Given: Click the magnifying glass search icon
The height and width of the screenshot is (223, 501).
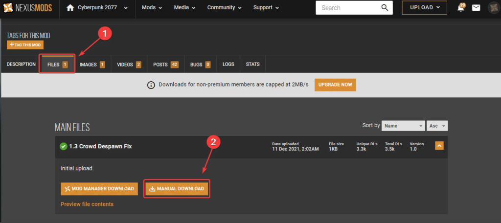Looking at the screenshot, I should pyautogui.click(x=385, y=8).
